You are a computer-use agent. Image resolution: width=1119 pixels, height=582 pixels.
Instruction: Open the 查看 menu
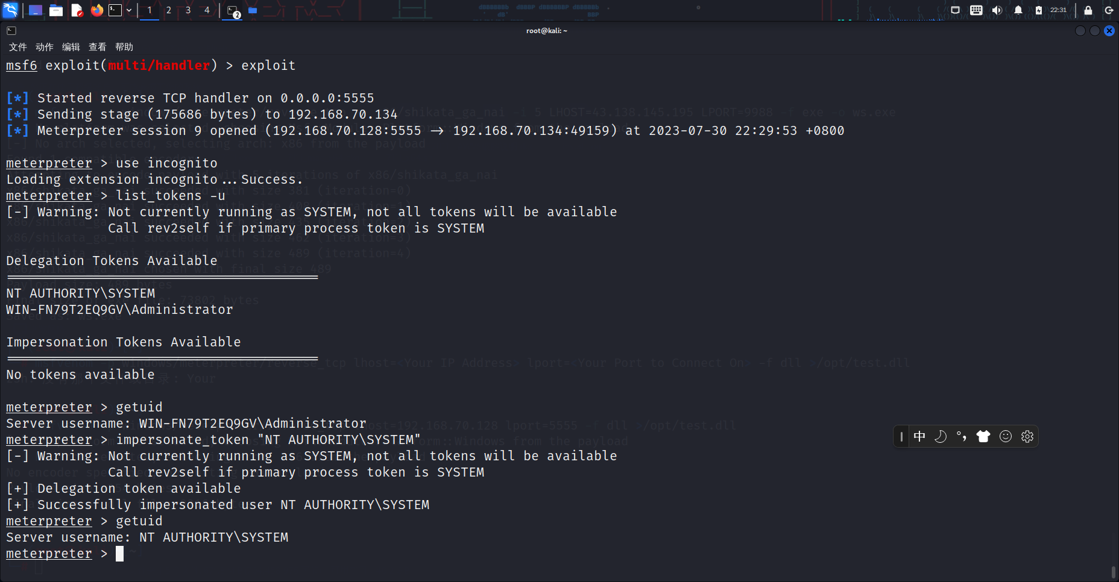point(96,47)
